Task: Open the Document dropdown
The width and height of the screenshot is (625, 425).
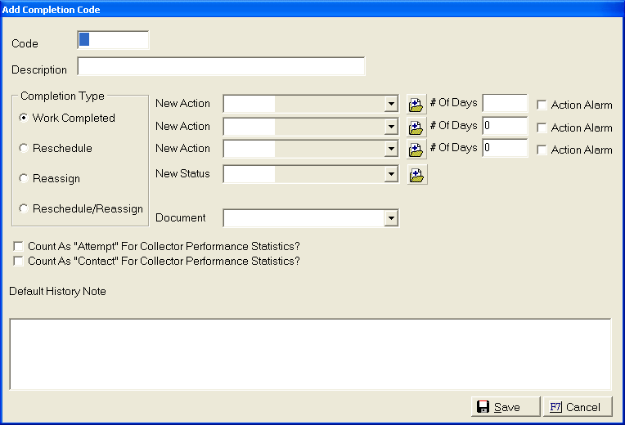Action: click(391, 218)
